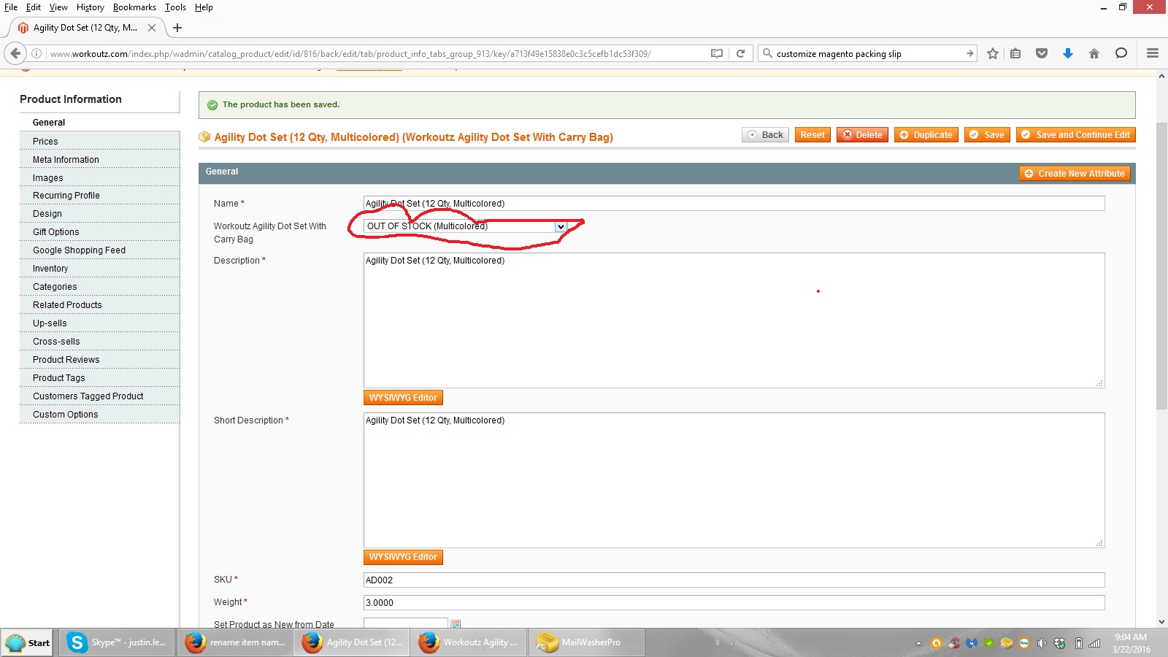The height and width of the screenshot is (657, 1168).
Task: Open the Related Products tab
Action: click(x=99, y=305)
